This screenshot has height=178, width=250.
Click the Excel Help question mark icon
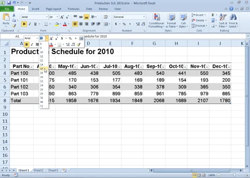(x=231, y=9)
